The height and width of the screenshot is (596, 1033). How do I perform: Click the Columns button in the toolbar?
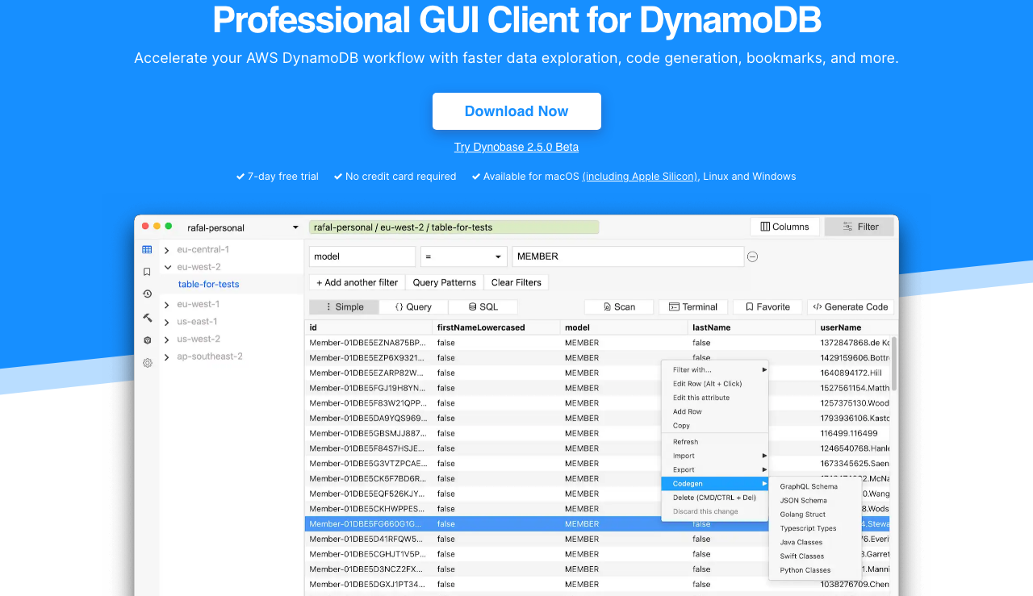coord(784,227)
